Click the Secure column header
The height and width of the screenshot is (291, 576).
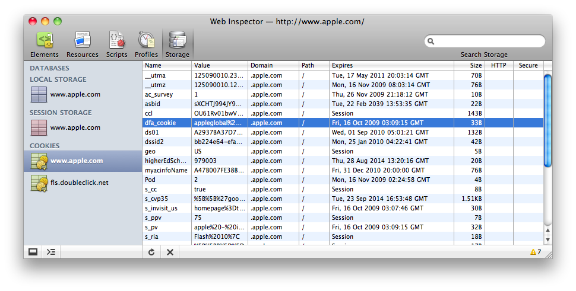pyautogui.click(x=528, y=65)
